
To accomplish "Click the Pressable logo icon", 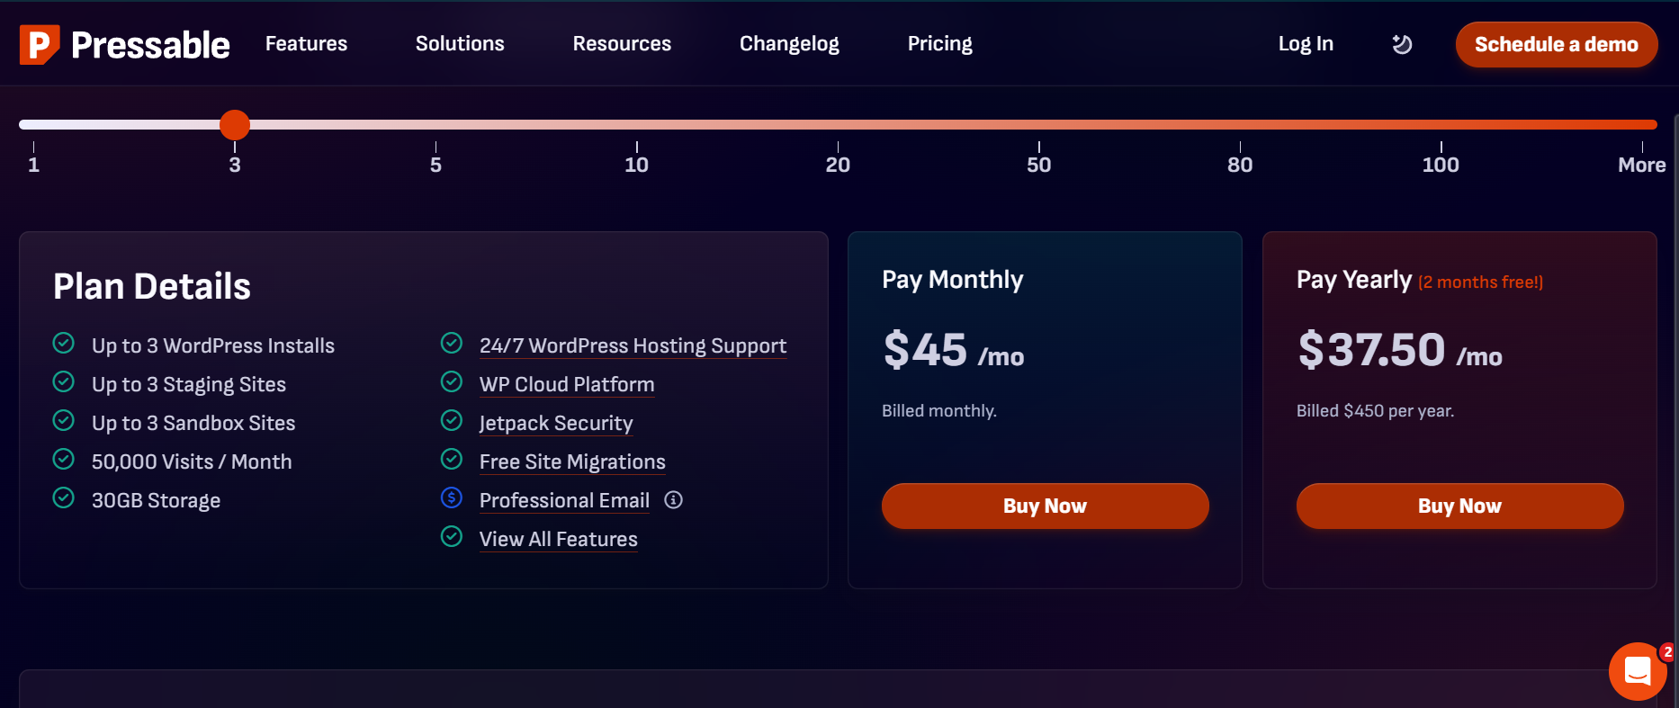I will tap(40, 44).
